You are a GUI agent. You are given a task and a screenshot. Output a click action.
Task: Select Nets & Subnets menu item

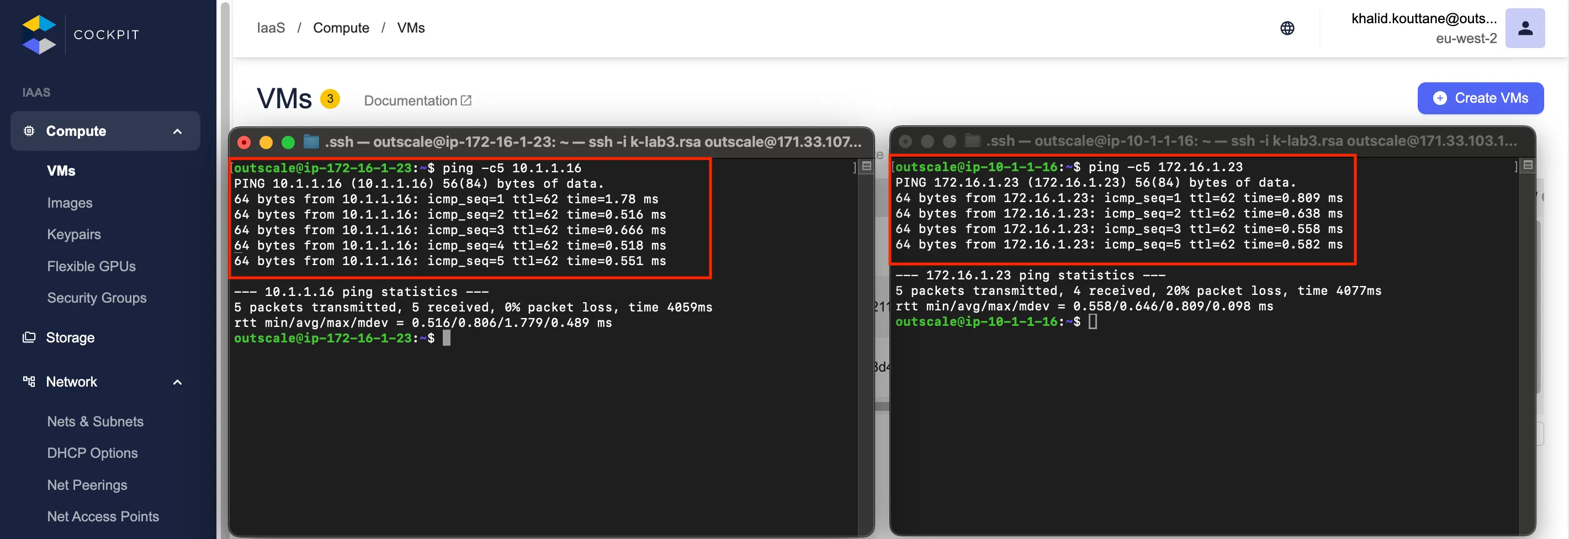(x=95, y=421)
